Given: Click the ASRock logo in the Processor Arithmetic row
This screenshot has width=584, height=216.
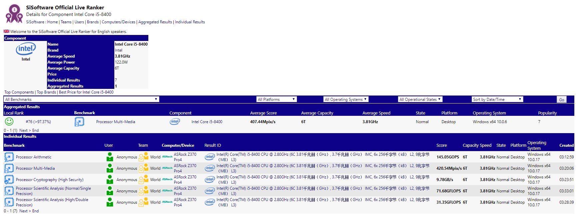Looking at the screenshot, I should tap(167, 157).
